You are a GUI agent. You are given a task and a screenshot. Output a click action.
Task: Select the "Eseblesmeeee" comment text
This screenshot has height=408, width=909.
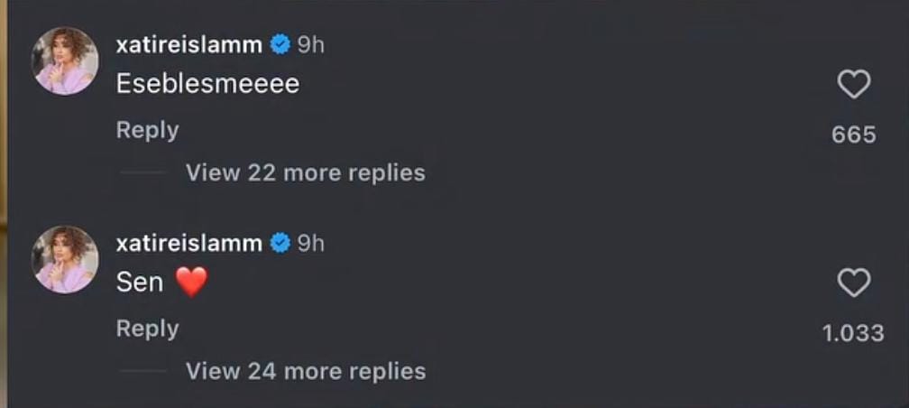point(207,84)
